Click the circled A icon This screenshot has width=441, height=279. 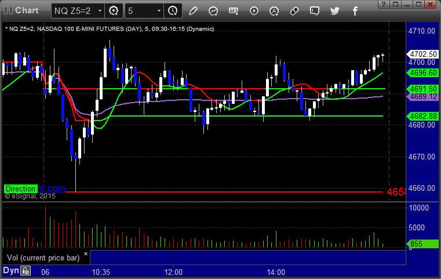point(274,10)
